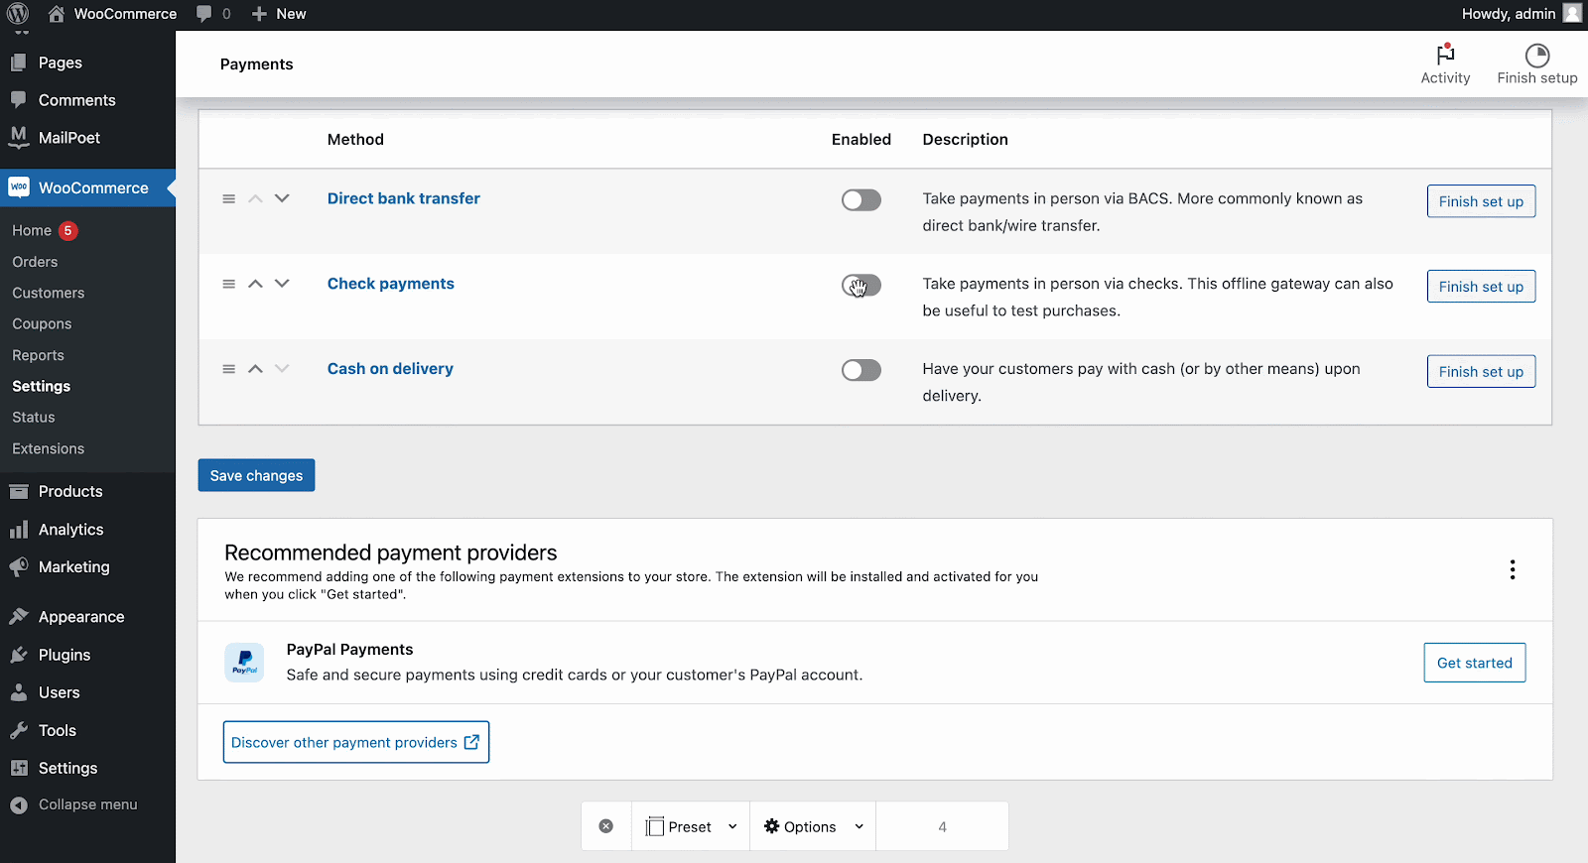
Task: Click the MailPoet M icon
Action: 19,137
